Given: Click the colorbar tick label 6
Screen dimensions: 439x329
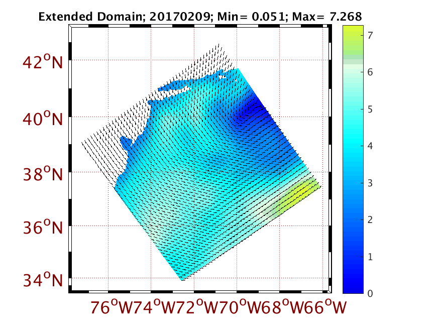Looking at the screenshot, I should pos(370,72).
